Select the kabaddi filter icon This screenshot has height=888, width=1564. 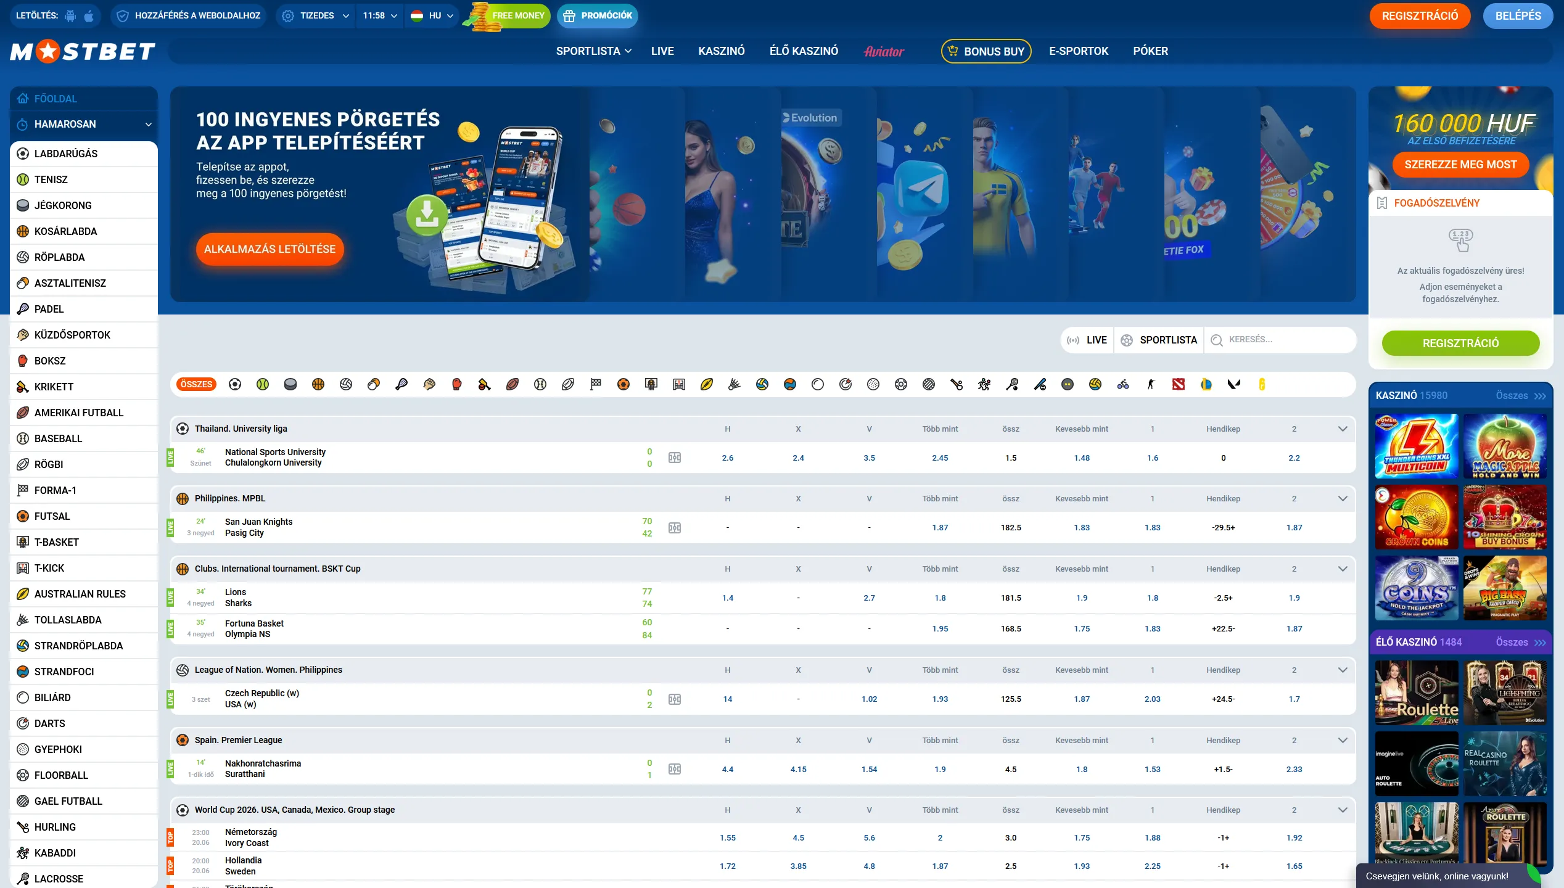tap(984, 384)
